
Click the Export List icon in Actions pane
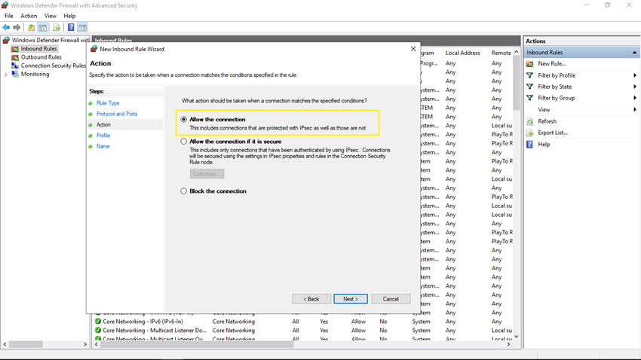pos(530,133)
